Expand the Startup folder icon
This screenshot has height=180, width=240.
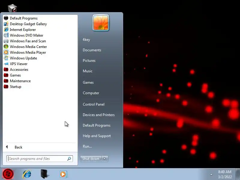point(6,87)
